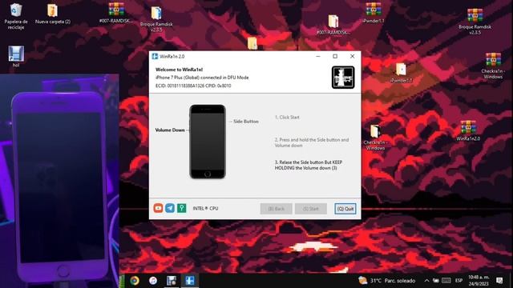Minimize the WinRa1n 2.0 window
The height and width of the screenshot is (288, 513).
tap(318, 56)
